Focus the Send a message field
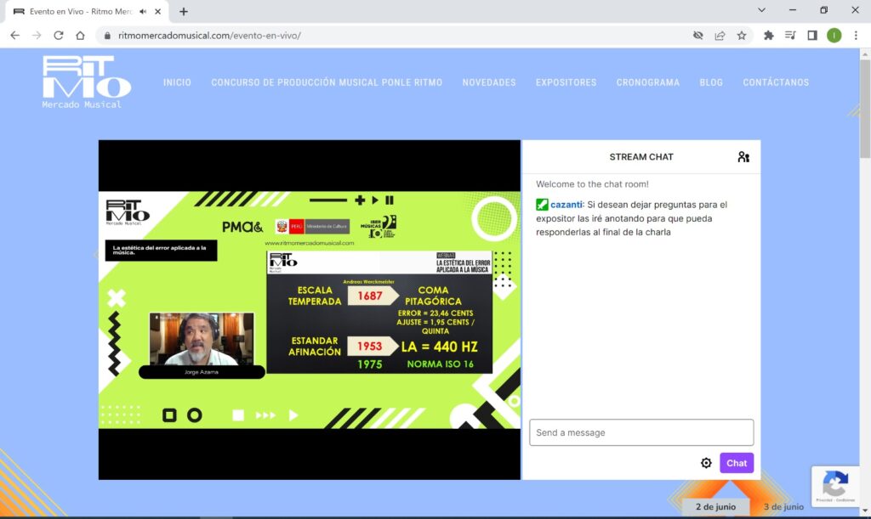Image resolution: width=871 pixels, height=519 pixels. 641,432
